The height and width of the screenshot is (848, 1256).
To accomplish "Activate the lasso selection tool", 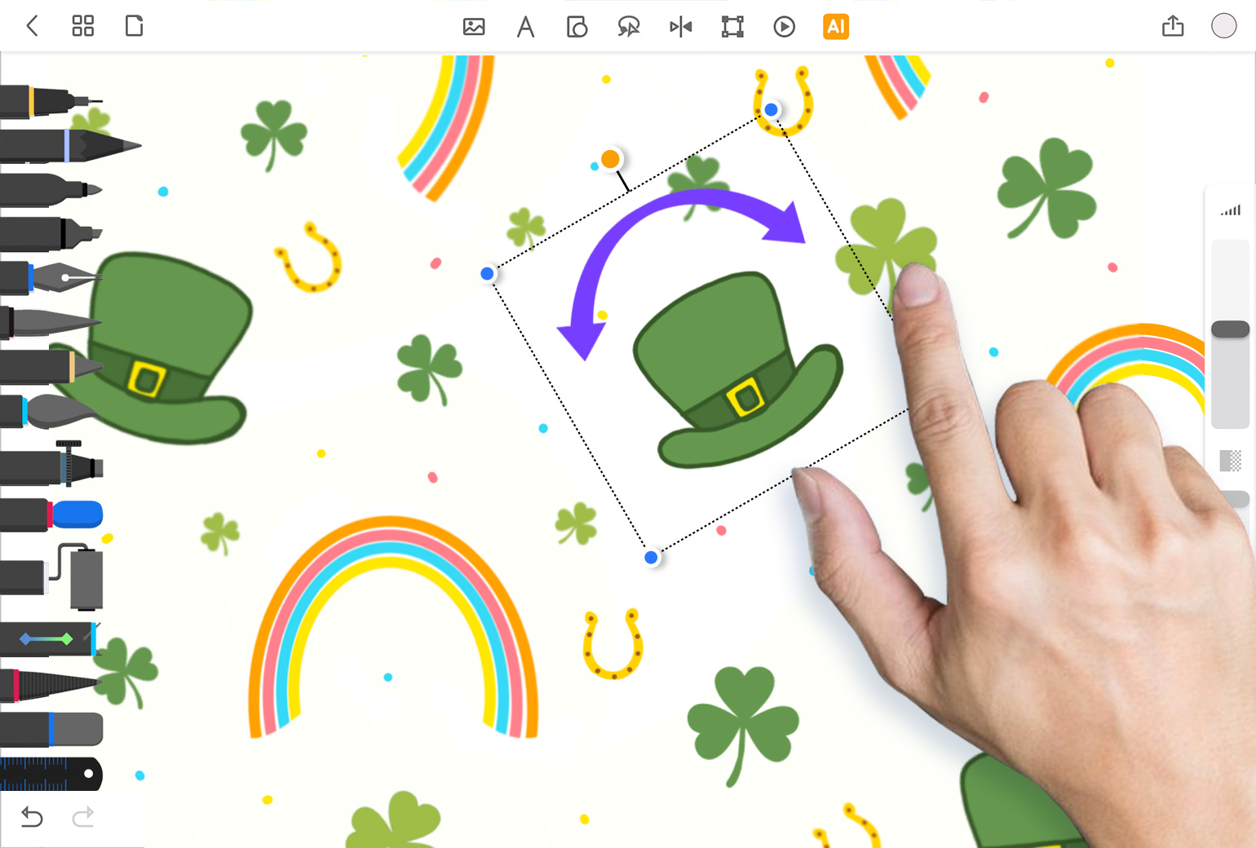I will pos(629,27).
